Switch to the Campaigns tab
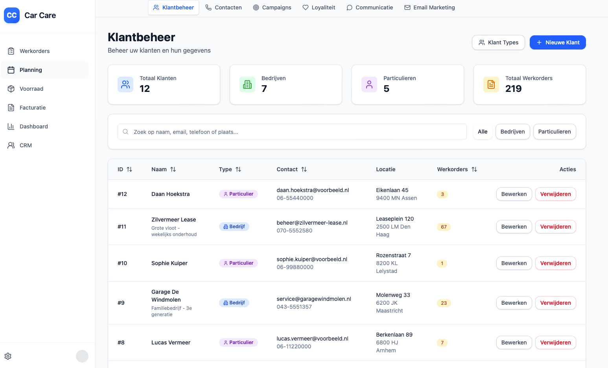 [x=272, y=7]
